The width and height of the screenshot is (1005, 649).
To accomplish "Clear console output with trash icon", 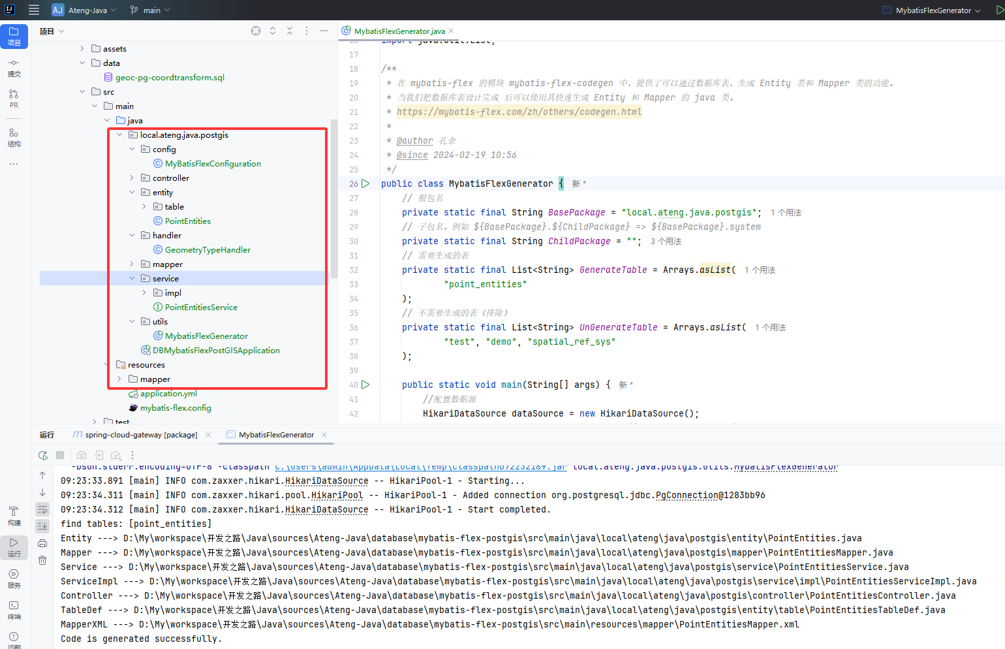I will tap(42, 560).
